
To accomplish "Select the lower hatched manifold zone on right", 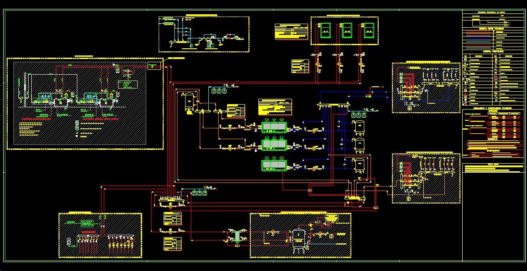I will click(x=426, y=178).
